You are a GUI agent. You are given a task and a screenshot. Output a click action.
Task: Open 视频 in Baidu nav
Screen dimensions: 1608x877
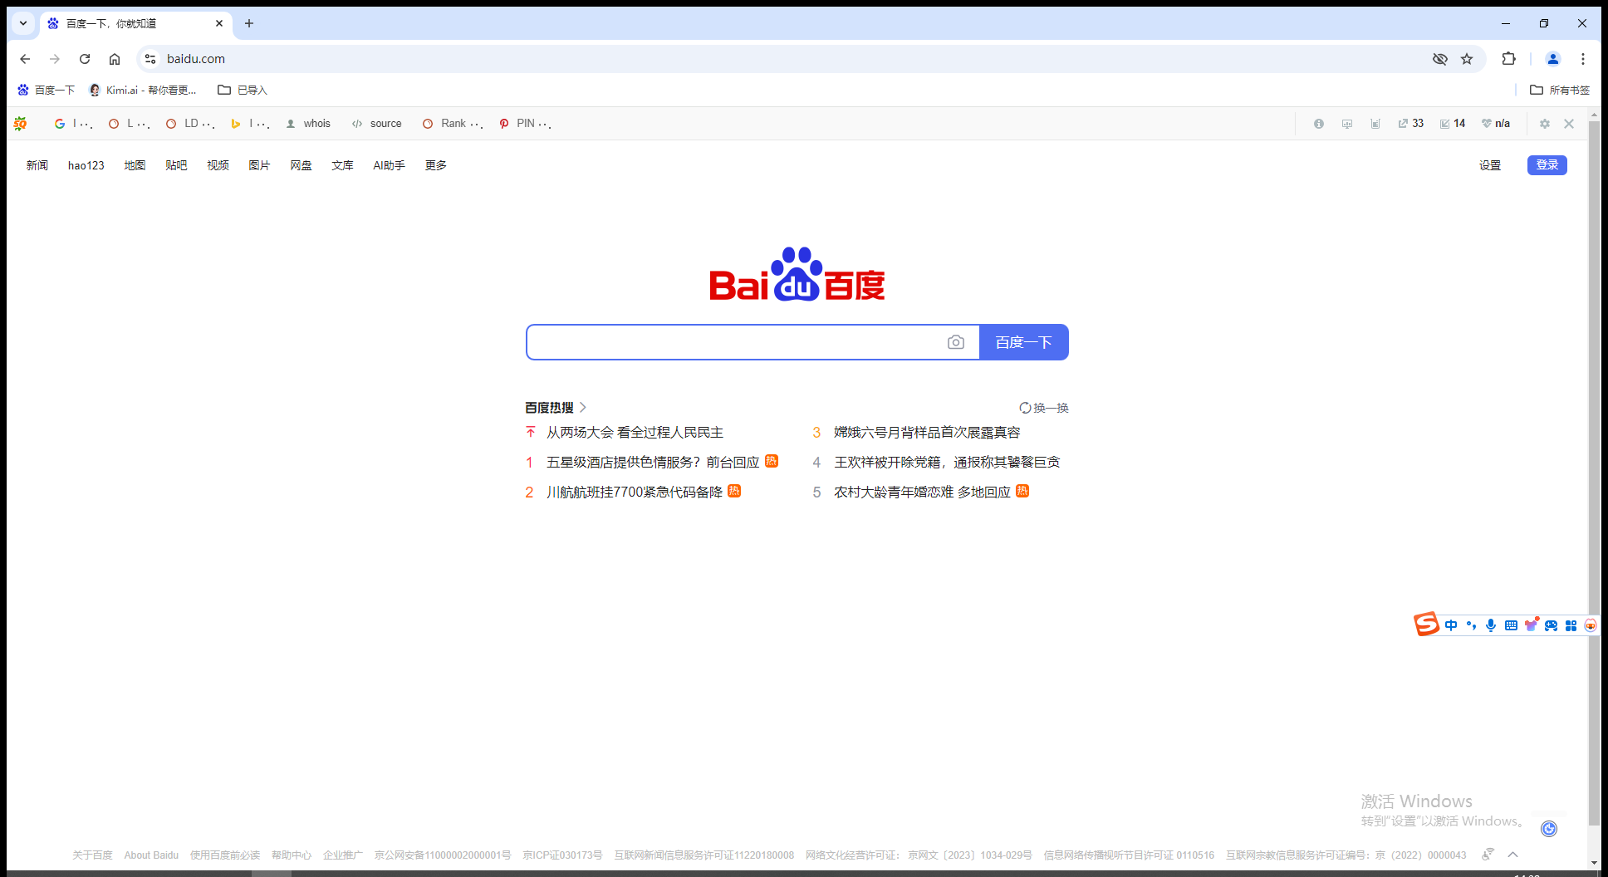tap(218, 165)
